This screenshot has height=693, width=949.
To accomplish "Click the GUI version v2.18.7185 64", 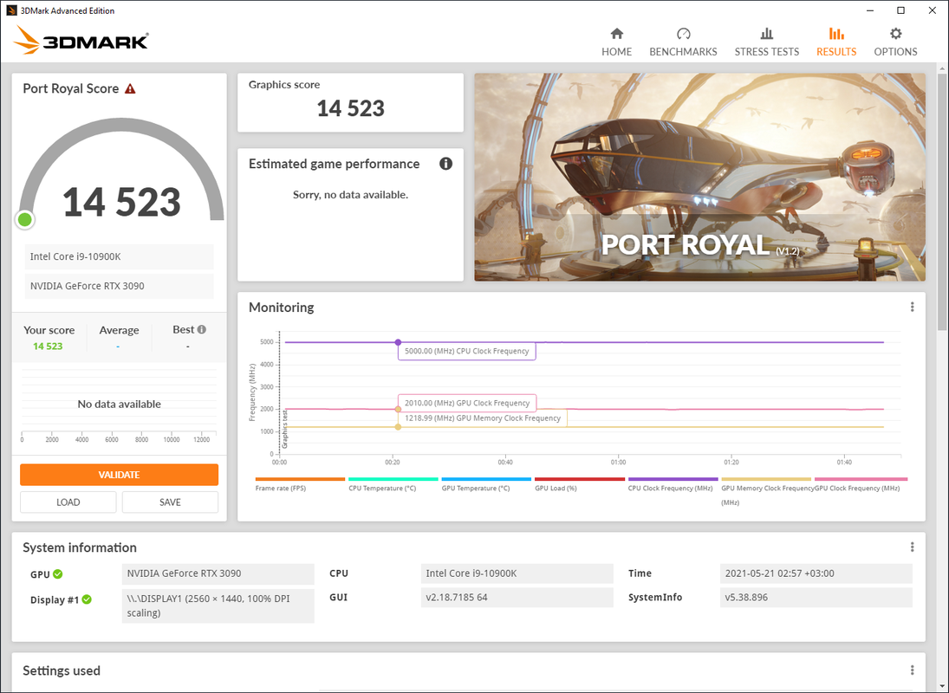I will click(x=517, y=598).
